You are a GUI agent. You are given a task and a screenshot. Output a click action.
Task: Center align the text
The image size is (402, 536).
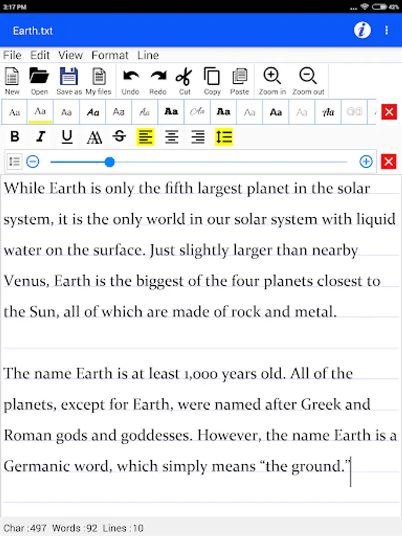pos(172,137)
